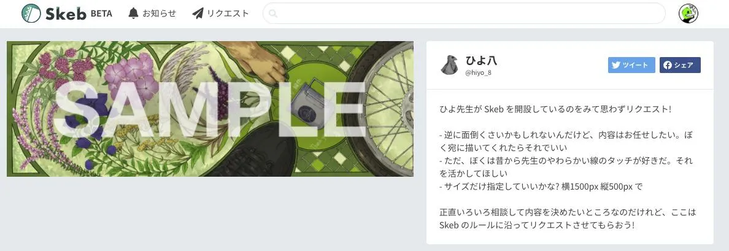Open the logged-in user avatar menu
Screen dimensions: 729x251
pos(688,14)
